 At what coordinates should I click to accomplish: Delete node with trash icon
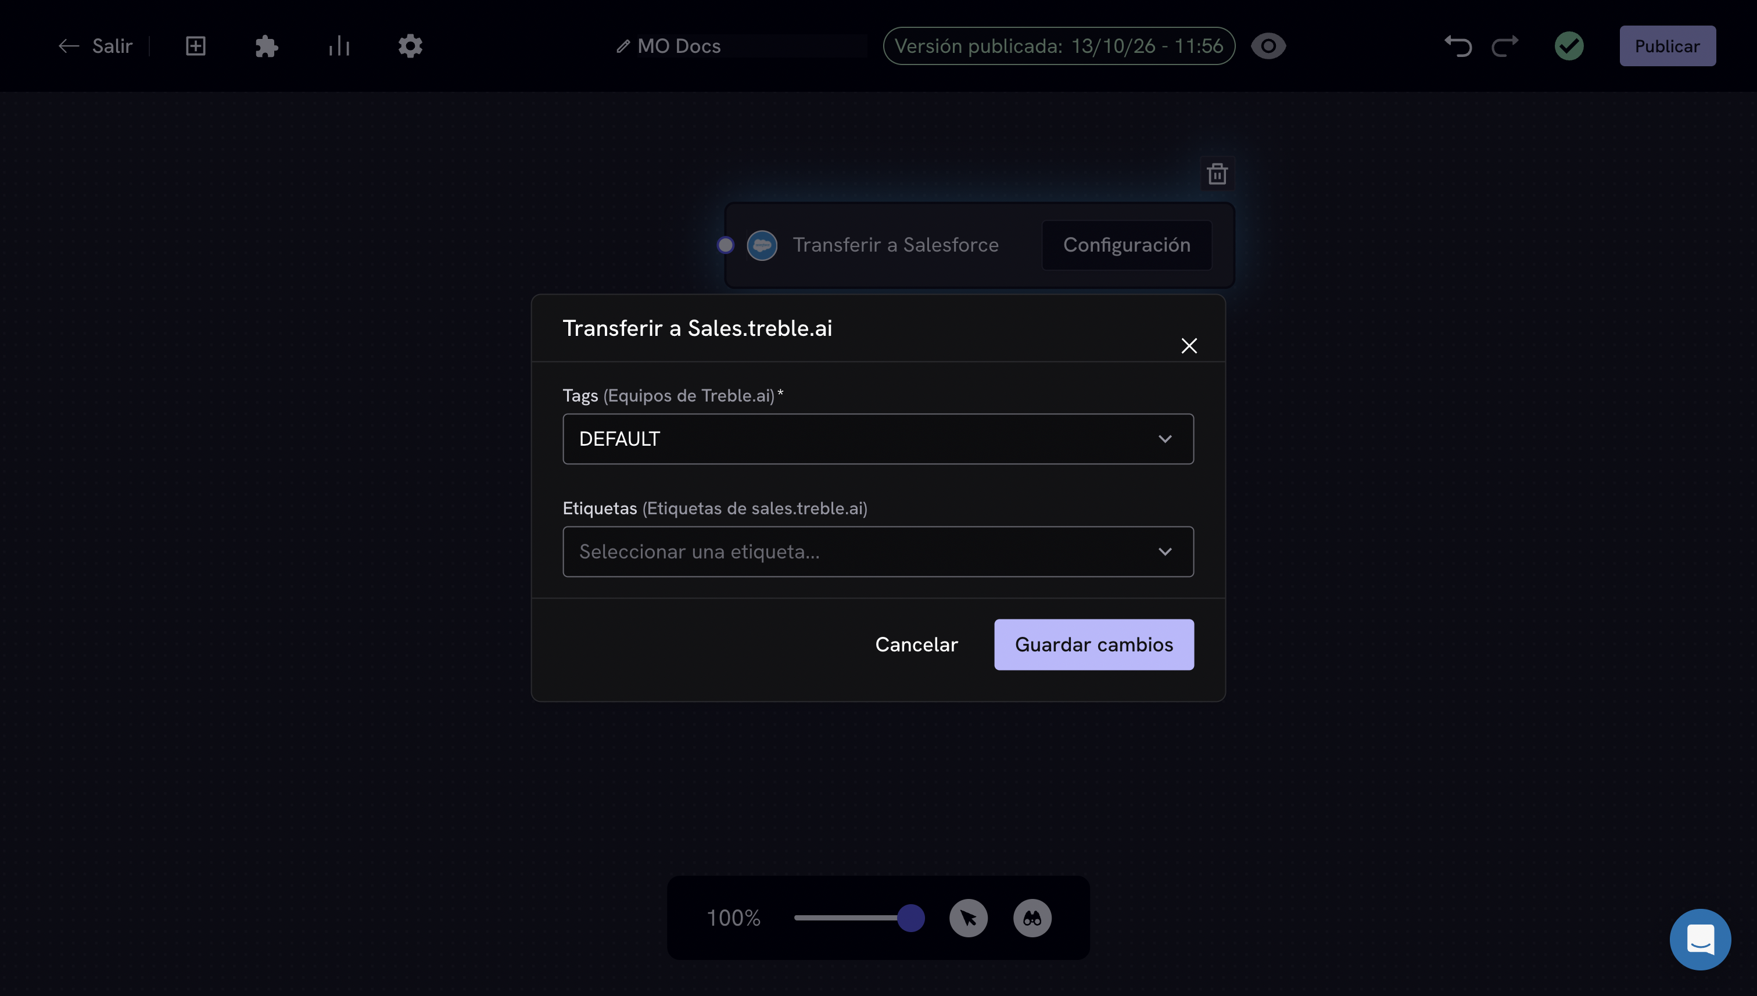pyautogui.click(x=1217, y=174)
